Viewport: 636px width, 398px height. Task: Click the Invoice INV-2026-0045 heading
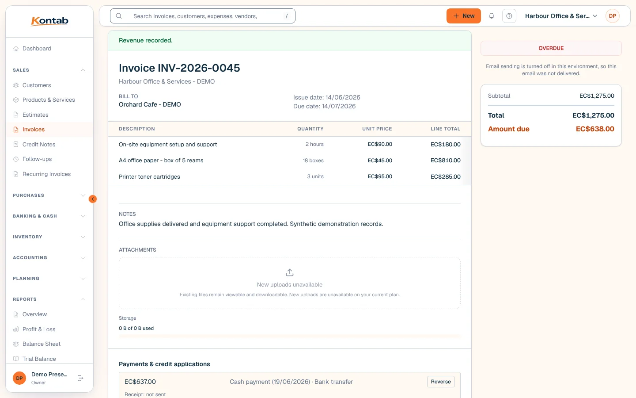coord(179,68)
